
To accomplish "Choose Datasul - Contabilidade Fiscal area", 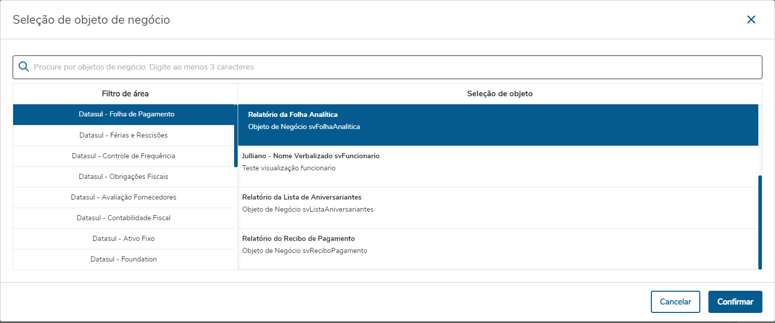I will [x=124, y=218].
